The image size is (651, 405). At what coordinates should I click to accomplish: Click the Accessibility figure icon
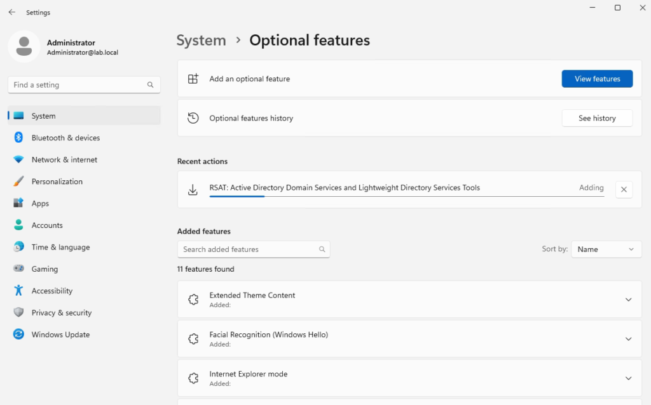pos(18,291)
